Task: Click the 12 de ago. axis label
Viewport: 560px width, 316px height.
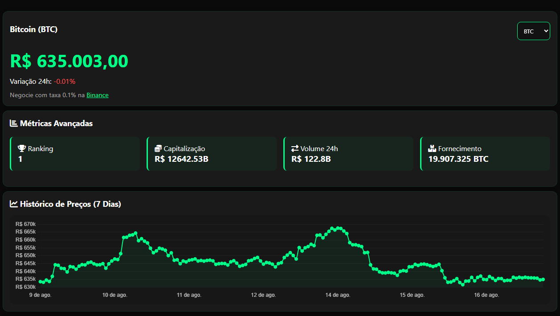Action: click(x=263, y=295)
